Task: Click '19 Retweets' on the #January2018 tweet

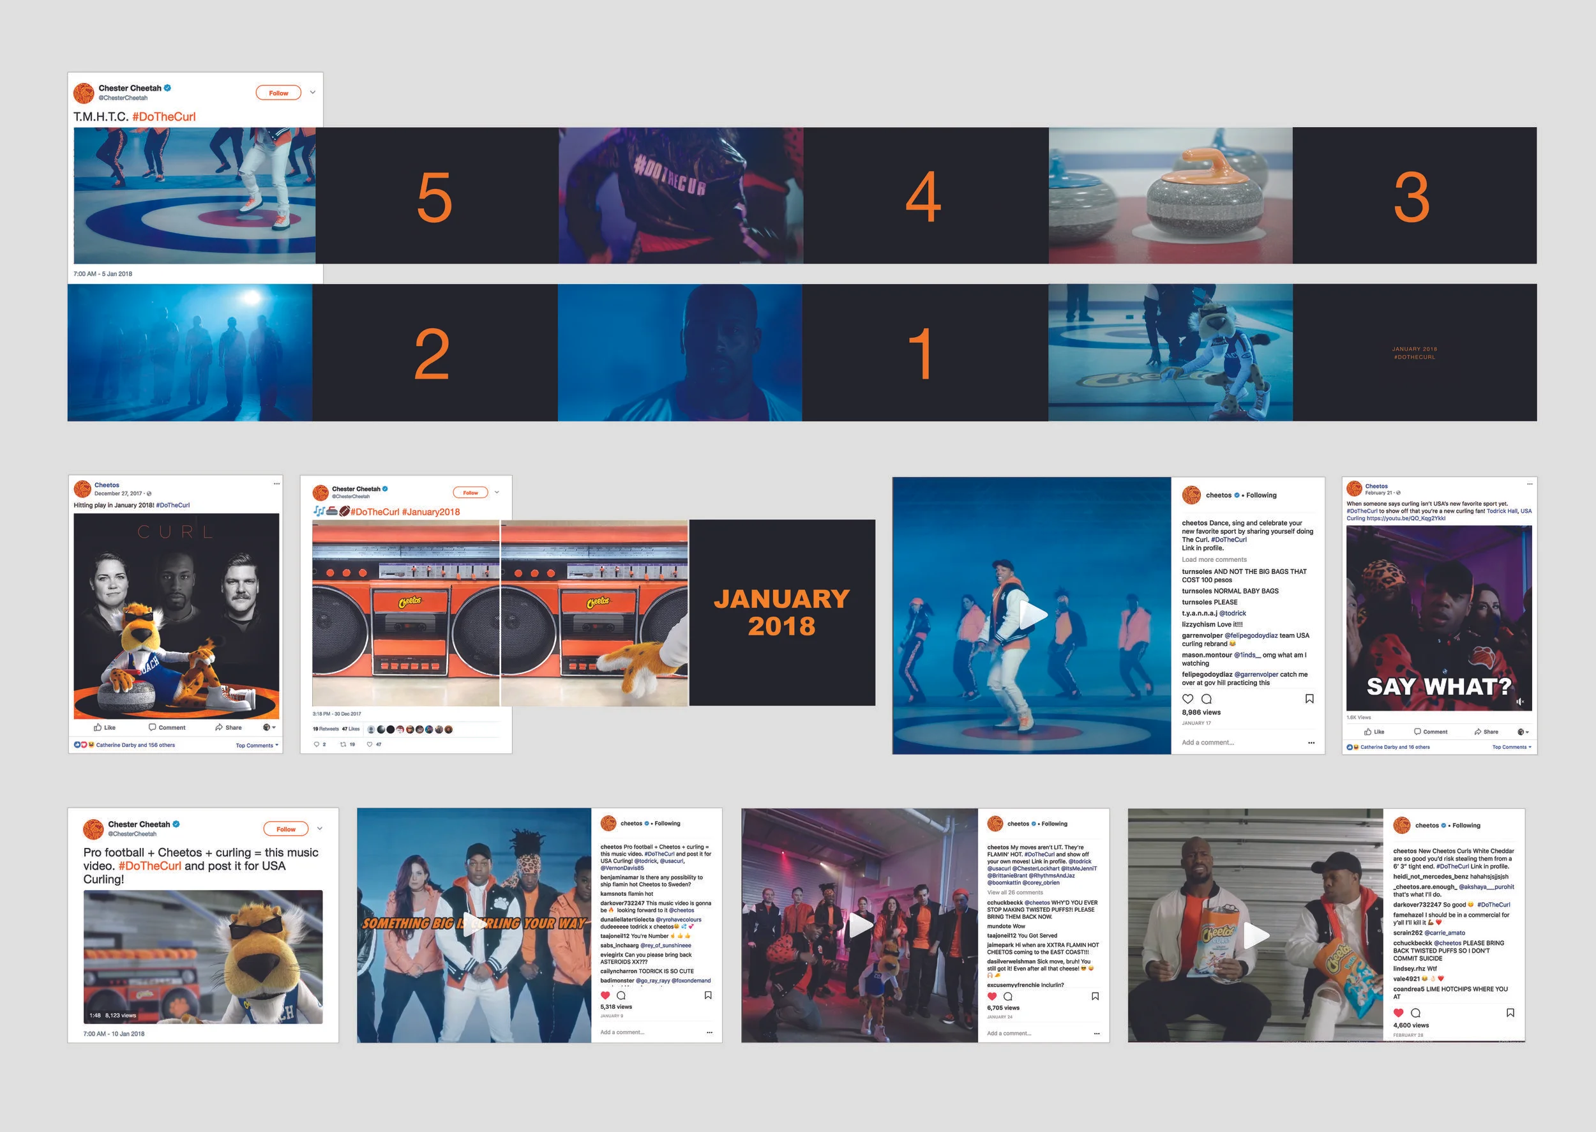Action: click(x=326, y=729)
